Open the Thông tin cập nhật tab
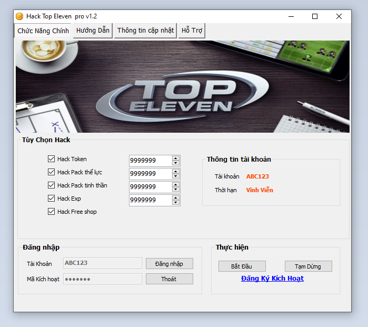This screenshot has height=327, width=368. [145, 31]
